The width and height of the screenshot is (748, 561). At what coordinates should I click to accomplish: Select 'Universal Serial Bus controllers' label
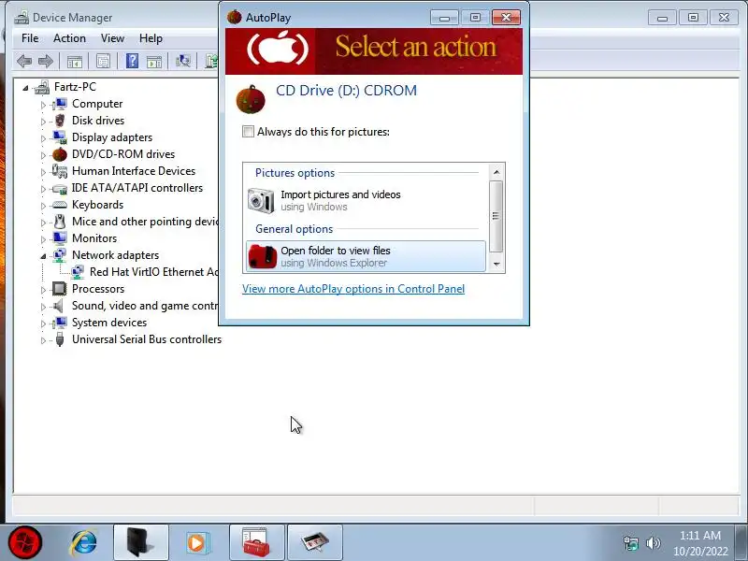(147, 339)
